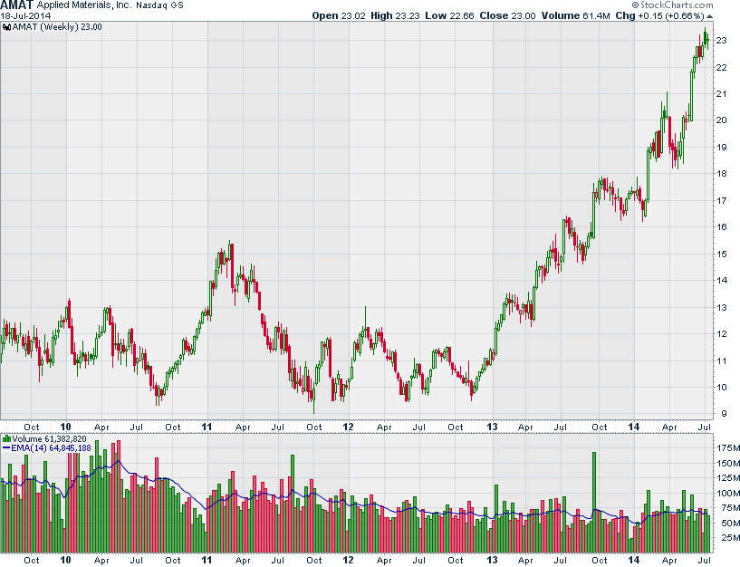Click the 15 price axis label
Image resolution: width=740 pixels, height=567 pixels.
point(721,254)
